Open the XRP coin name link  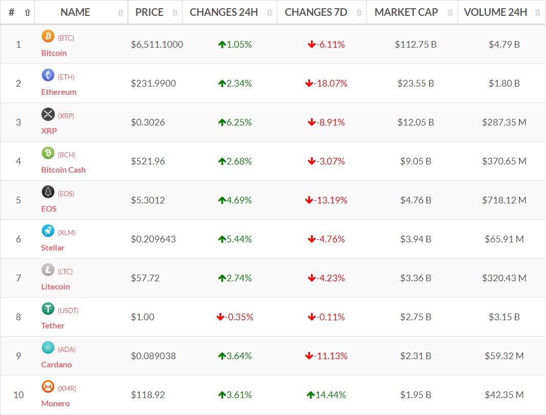pyautogui.click(x=49, y=131)
